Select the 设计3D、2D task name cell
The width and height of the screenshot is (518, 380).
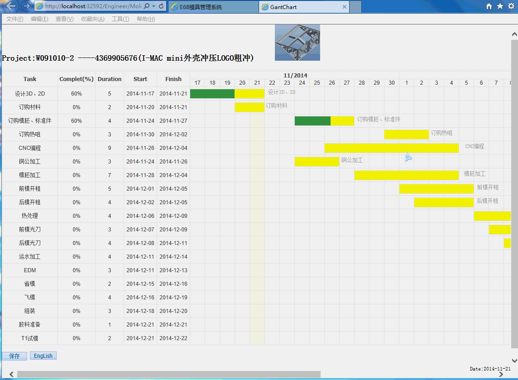(x=30, y=93)
